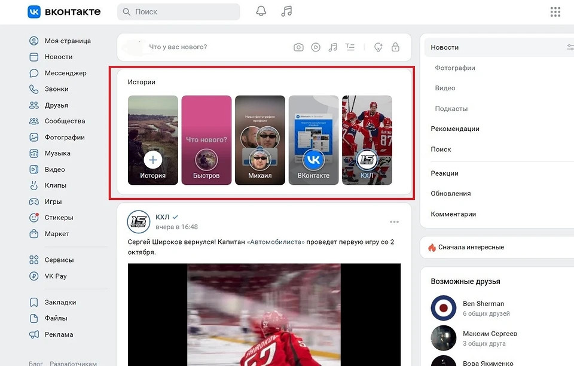Attach a photo using the camera icon

pyautogui.click(x=298, y=47)
